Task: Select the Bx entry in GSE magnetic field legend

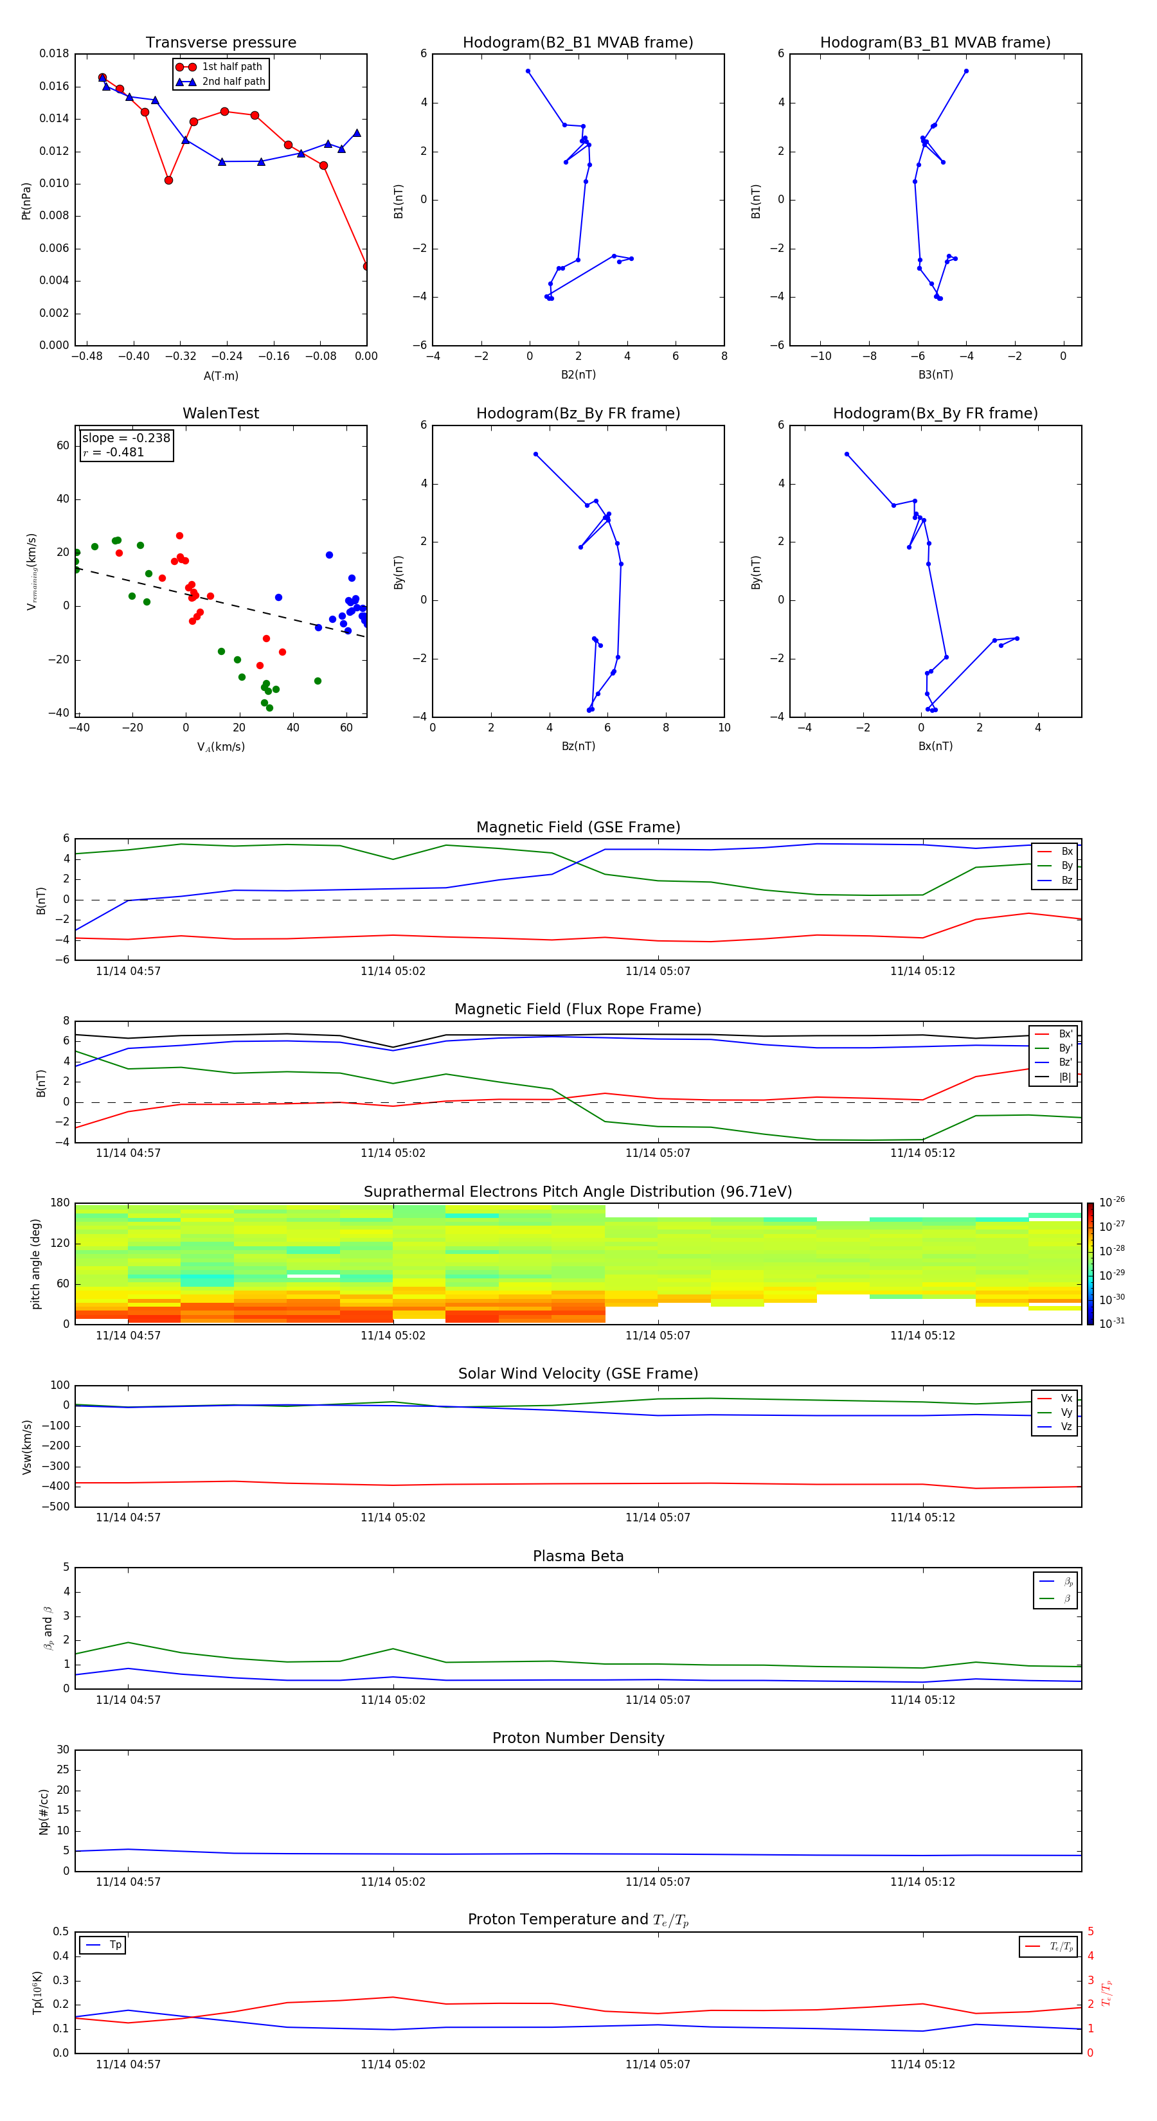Action: click(1055, 852)
